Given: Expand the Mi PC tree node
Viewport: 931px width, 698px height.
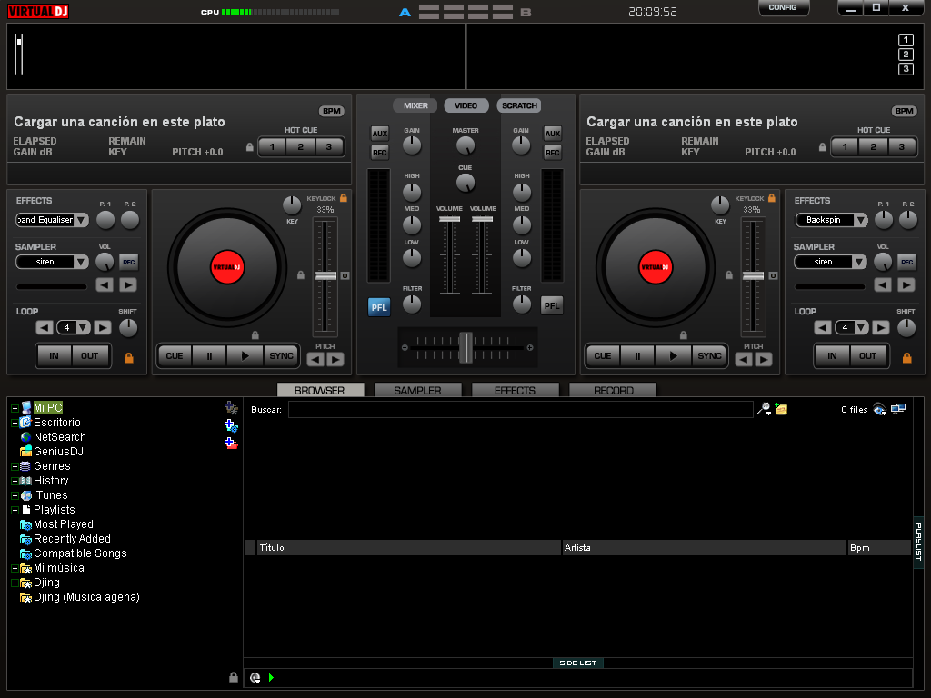Looking at the screenshot, I should (x=15, y=408).
